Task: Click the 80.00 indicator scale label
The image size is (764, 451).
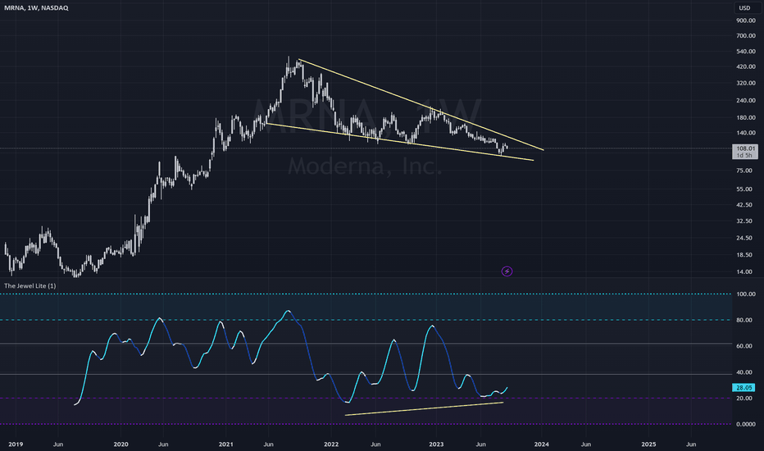Action: tap(744, 320)
